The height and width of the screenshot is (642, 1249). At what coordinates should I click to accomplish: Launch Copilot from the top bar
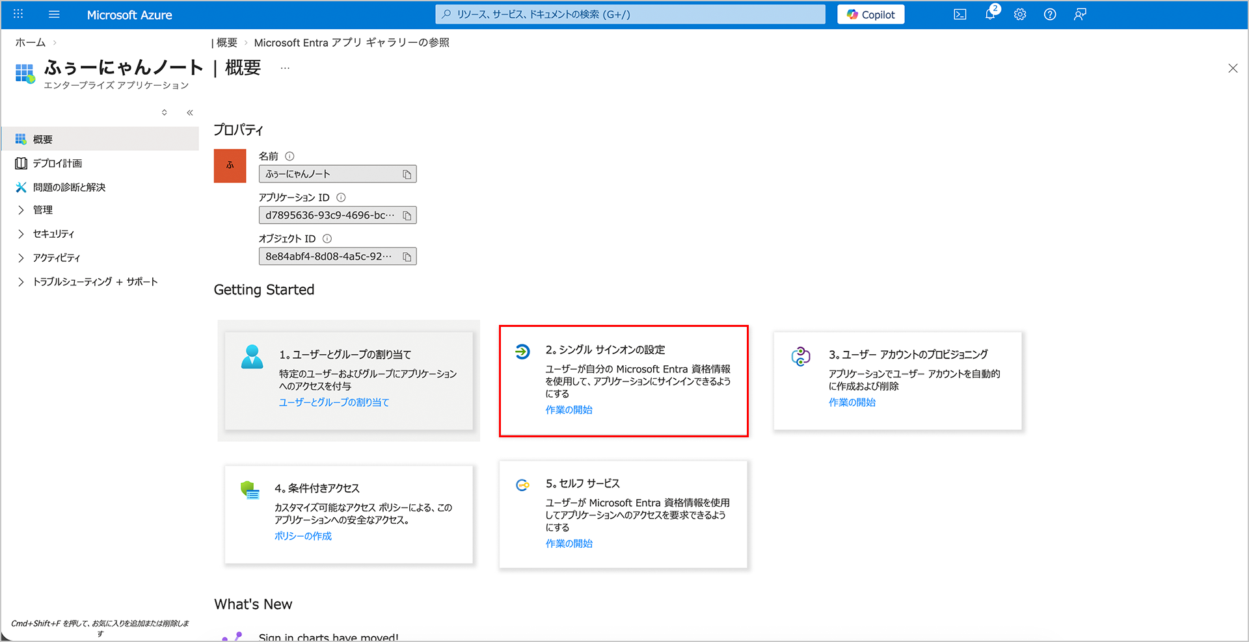pos(870,14)
